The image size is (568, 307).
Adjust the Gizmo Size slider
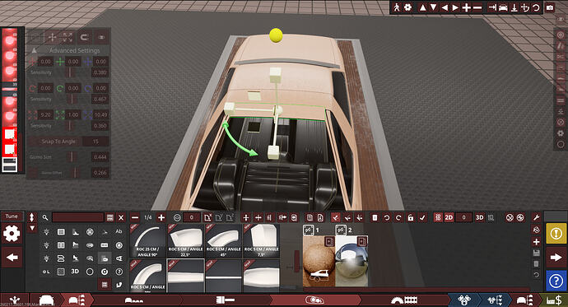72,156
